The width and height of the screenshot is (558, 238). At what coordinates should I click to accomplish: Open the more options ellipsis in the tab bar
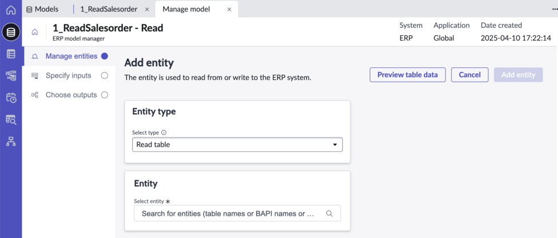coord(554,10)
